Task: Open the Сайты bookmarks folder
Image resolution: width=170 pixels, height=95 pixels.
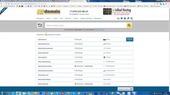Action: click(x=58, y=6)
